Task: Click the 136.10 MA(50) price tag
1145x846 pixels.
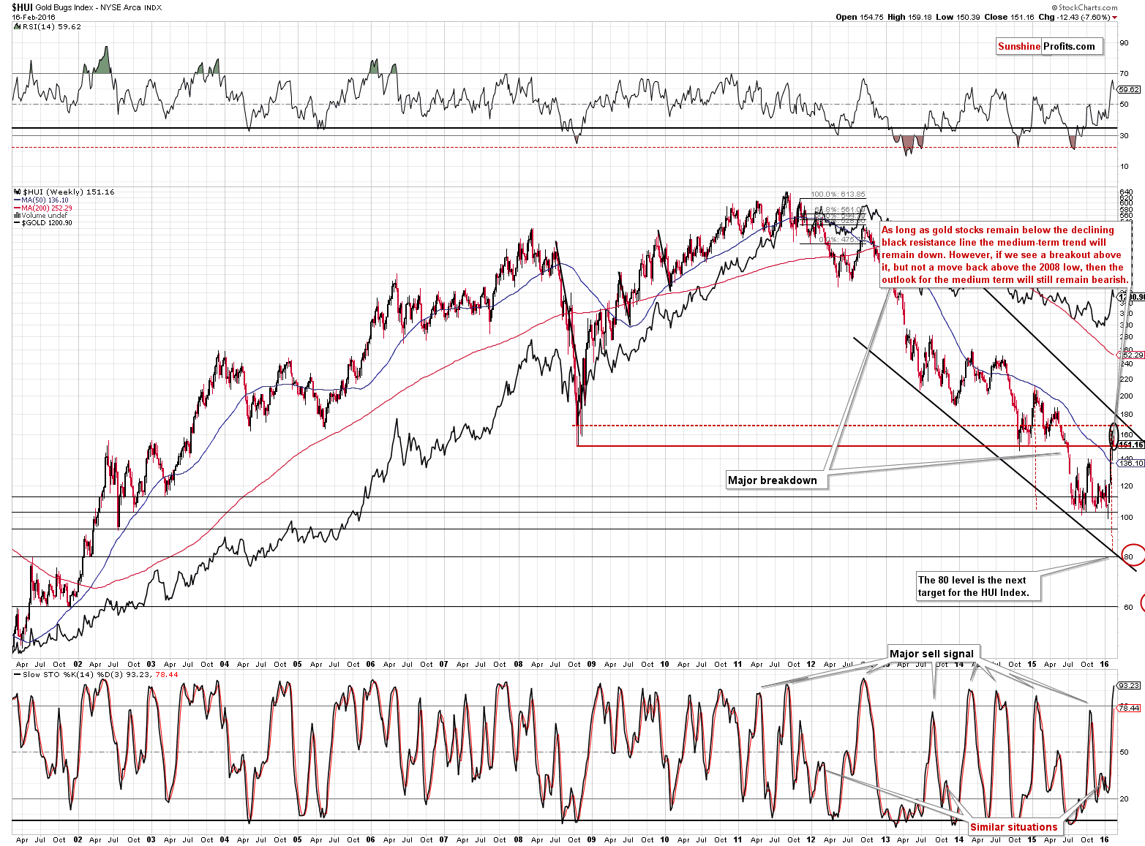Action: point(1131,463)
